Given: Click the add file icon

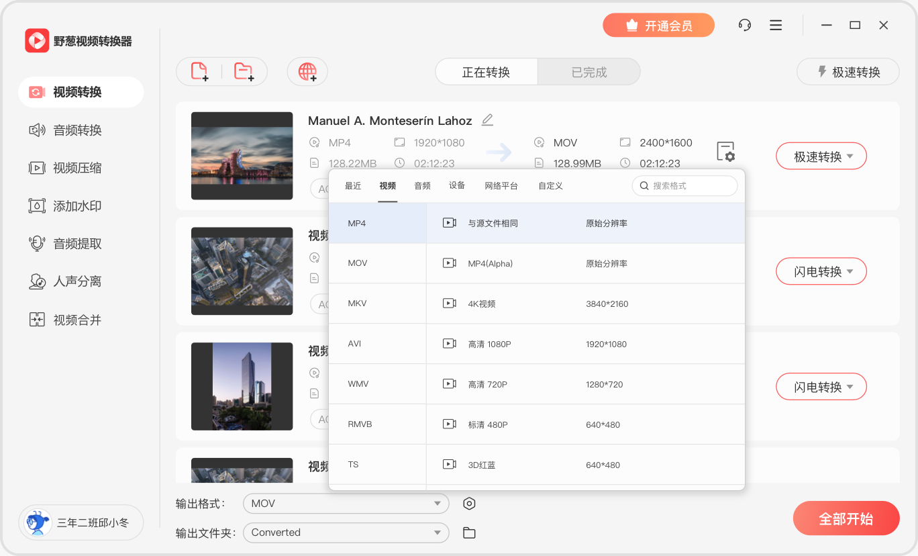Looking at the screenshot, I should [x=199, y=72].
